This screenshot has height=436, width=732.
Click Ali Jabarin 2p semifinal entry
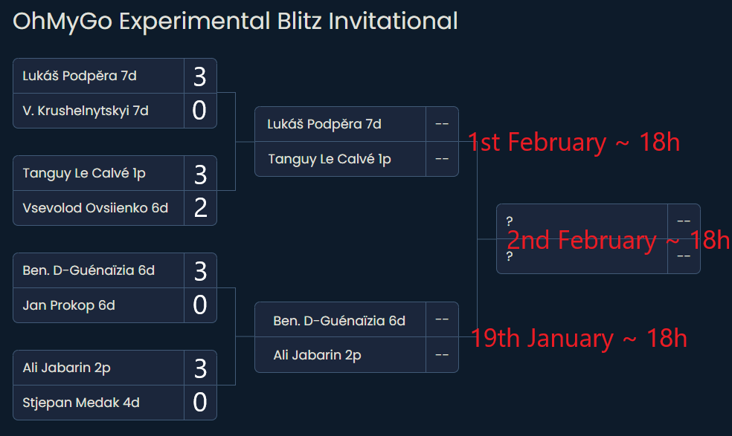tap(340, 355)
